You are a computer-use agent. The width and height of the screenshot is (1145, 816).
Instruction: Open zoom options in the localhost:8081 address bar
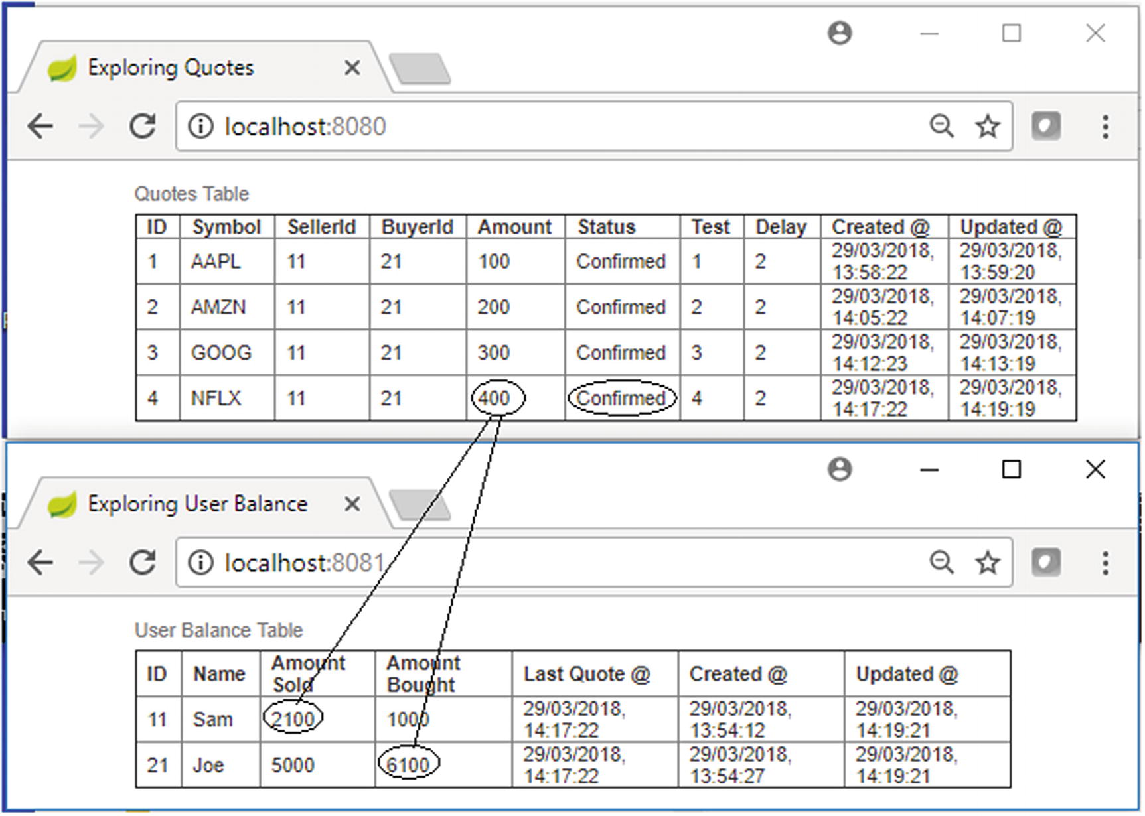(x=942, y=563)
